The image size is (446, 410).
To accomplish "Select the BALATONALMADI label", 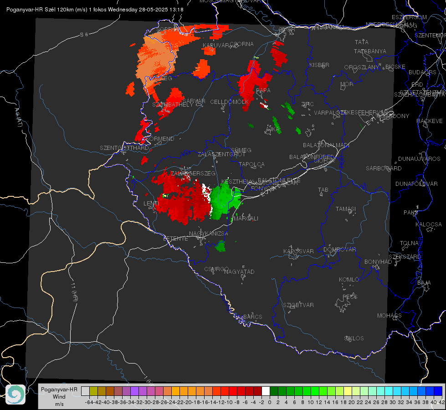I will coord(326,145).
